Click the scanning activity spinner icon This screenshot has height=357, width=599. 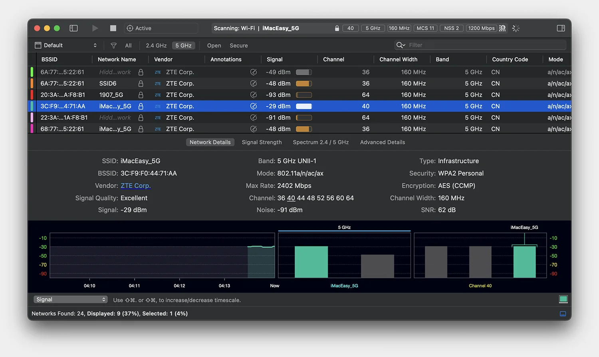[516, 28]
